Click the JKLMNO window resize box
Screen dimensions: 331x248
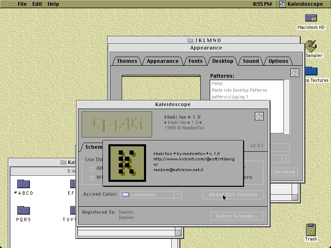(x=295, y=198)
